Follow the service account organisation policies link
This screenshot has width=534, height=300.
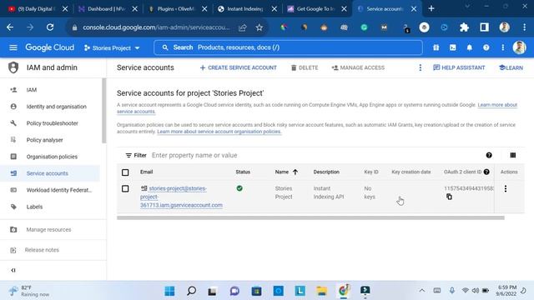[219, 132]
